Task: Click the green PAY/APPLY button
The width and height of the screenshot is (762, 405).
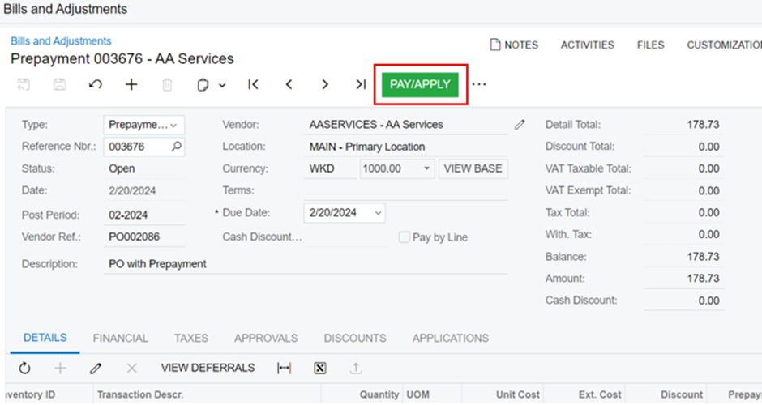Action: [420, 84]
